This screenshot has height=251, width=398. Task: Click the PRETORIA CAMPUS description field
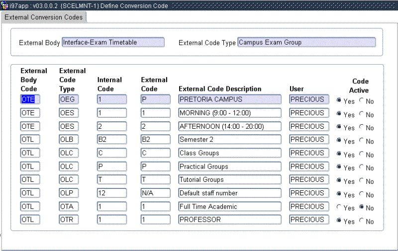229,99
